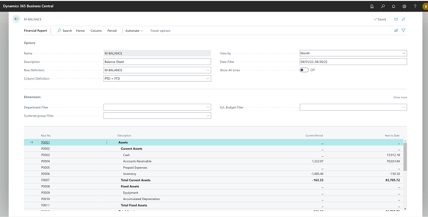Toggle the filter pane funnel icon

tap(403, 31)
